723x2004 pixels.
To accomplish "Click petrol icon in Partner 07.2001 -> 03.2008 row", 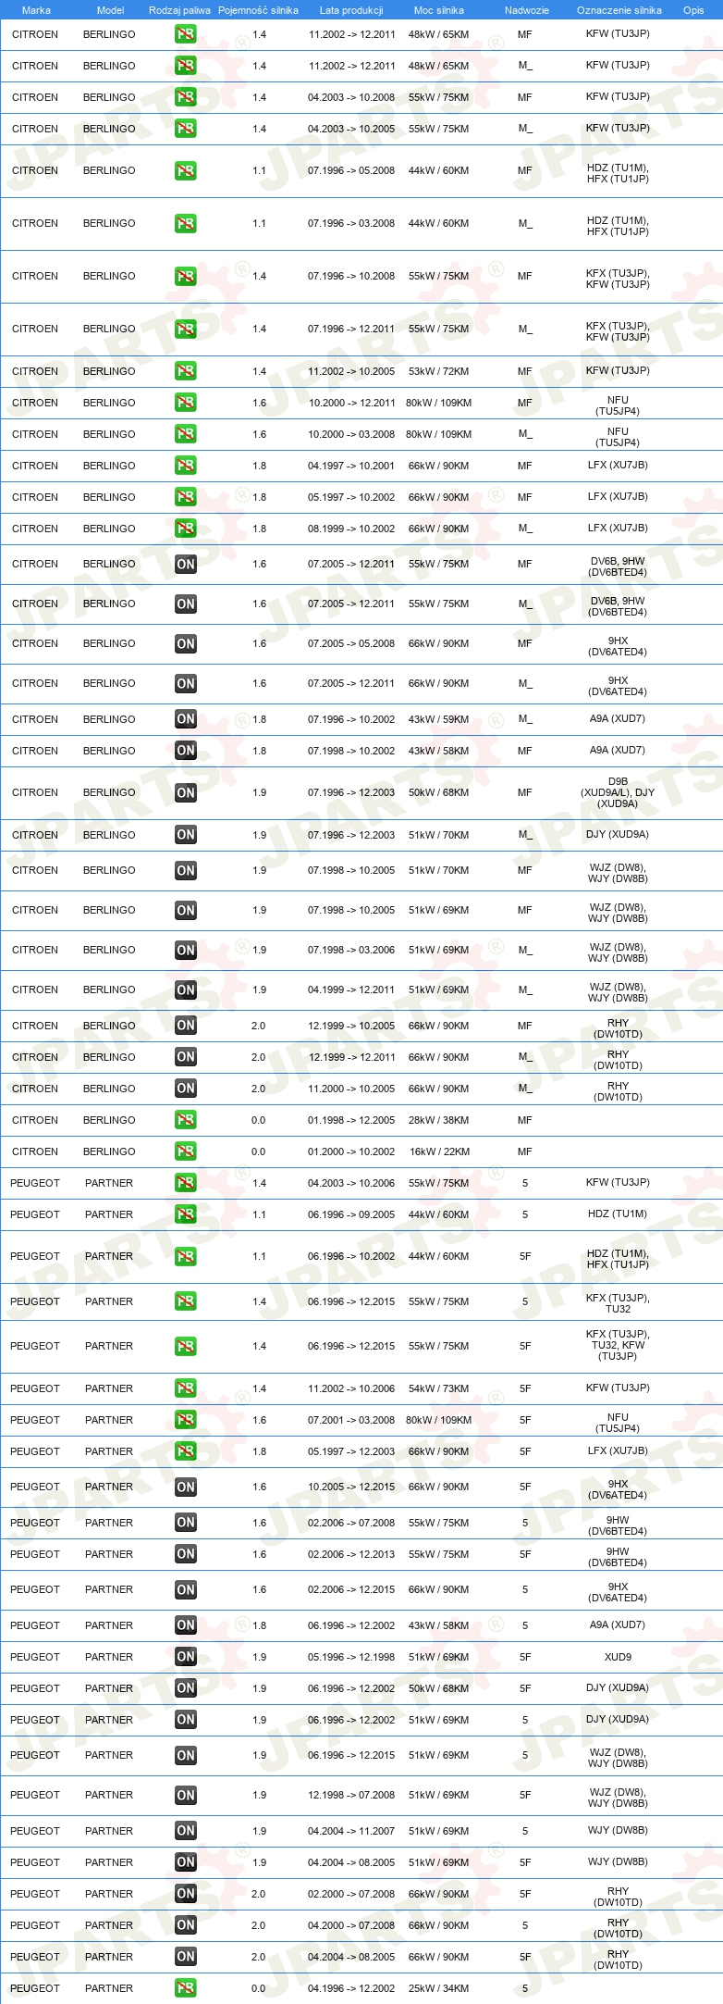I will click(186, 1420).
